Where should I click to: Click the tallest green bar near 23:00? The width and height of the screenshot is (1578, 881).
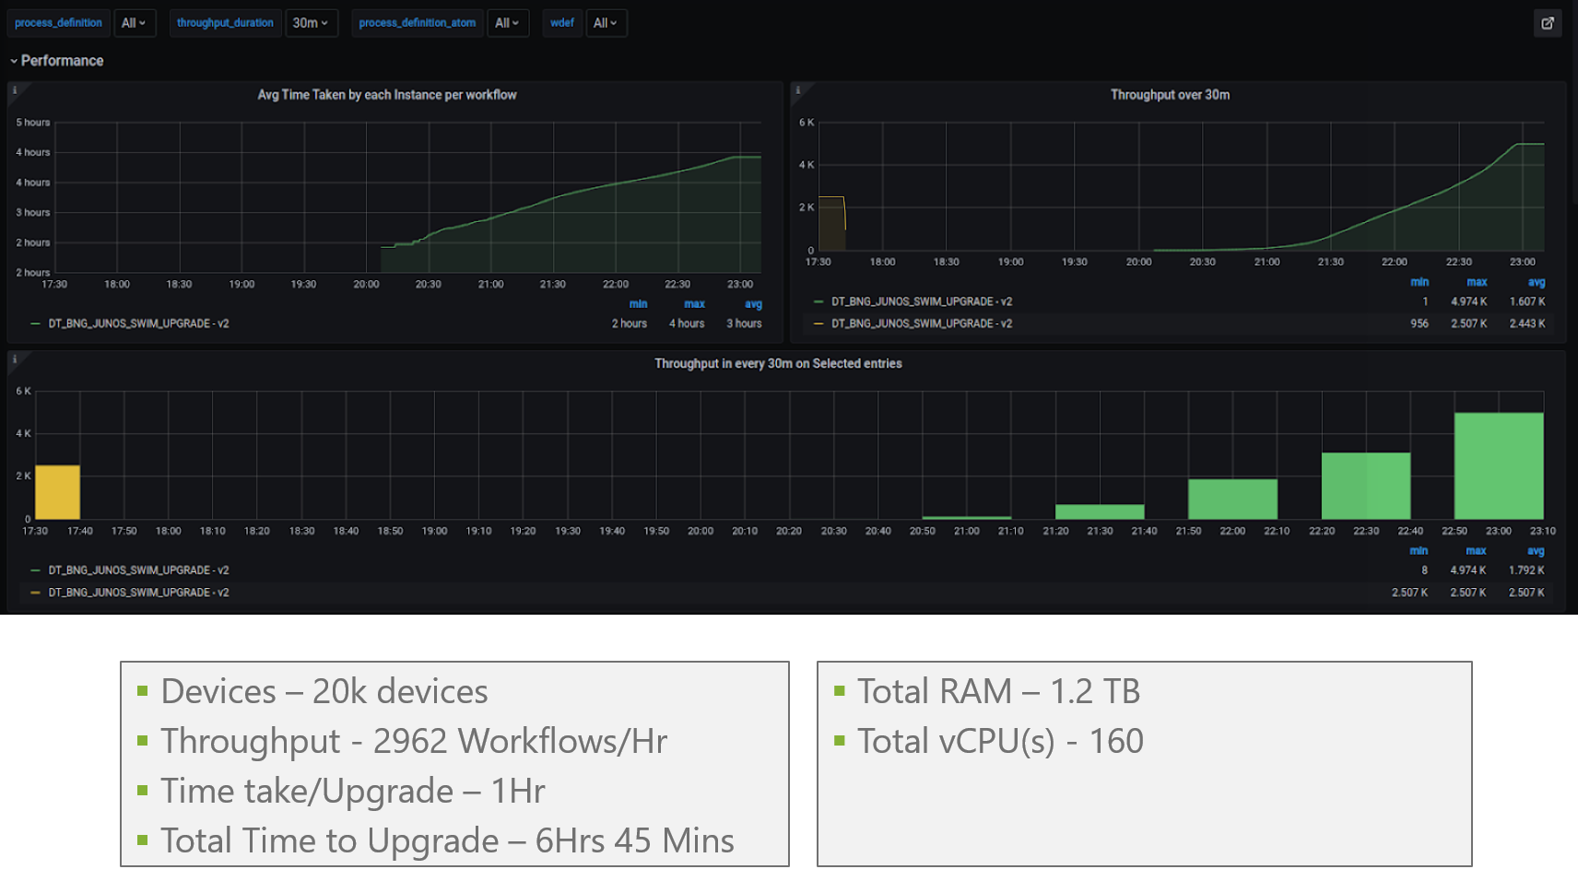pyautogui.click(x=1499, y=465)
